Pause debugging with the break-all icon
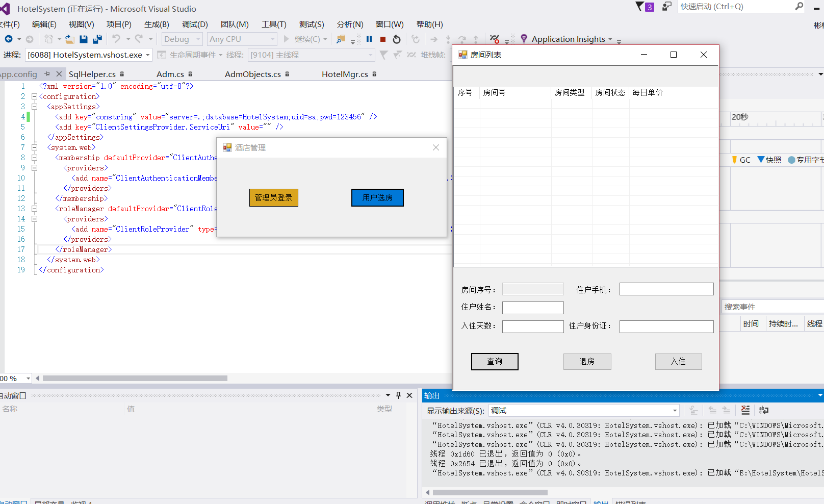 (x=369, y=39)
